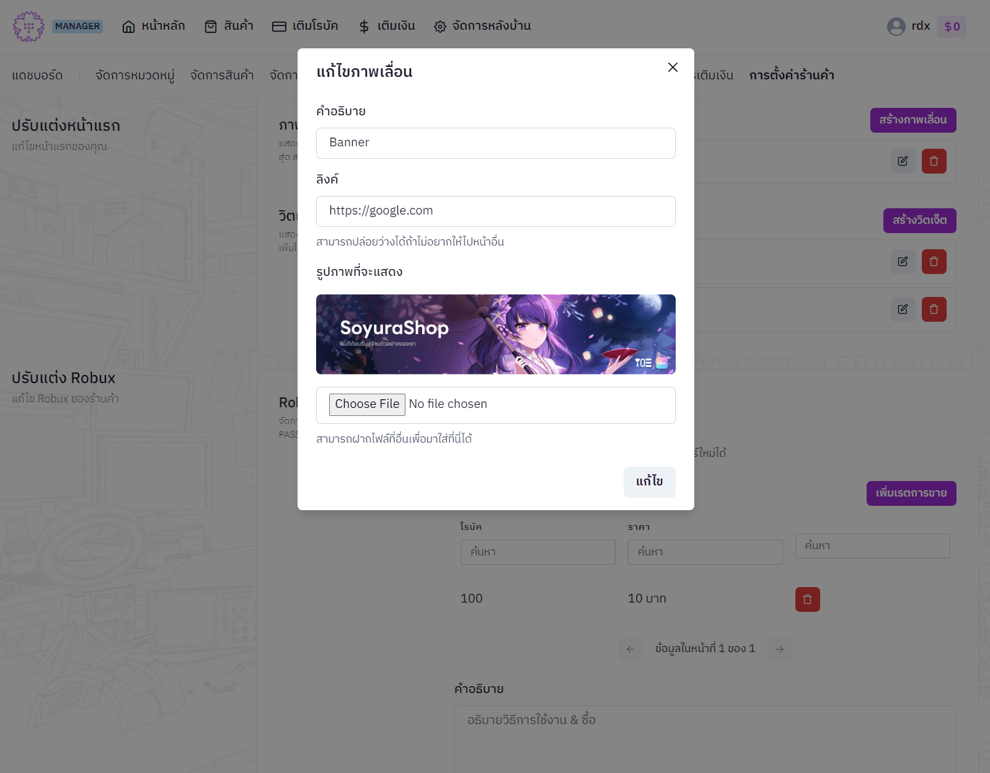The image size is (990, 773).
Task: Open the หน้าหลัก home menu
Action: (154, 26)
